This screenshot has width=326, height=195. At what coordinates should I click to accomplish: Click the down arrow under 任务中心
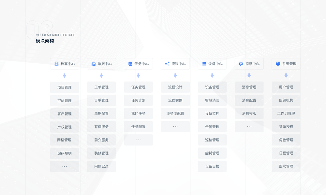[138, 76]
